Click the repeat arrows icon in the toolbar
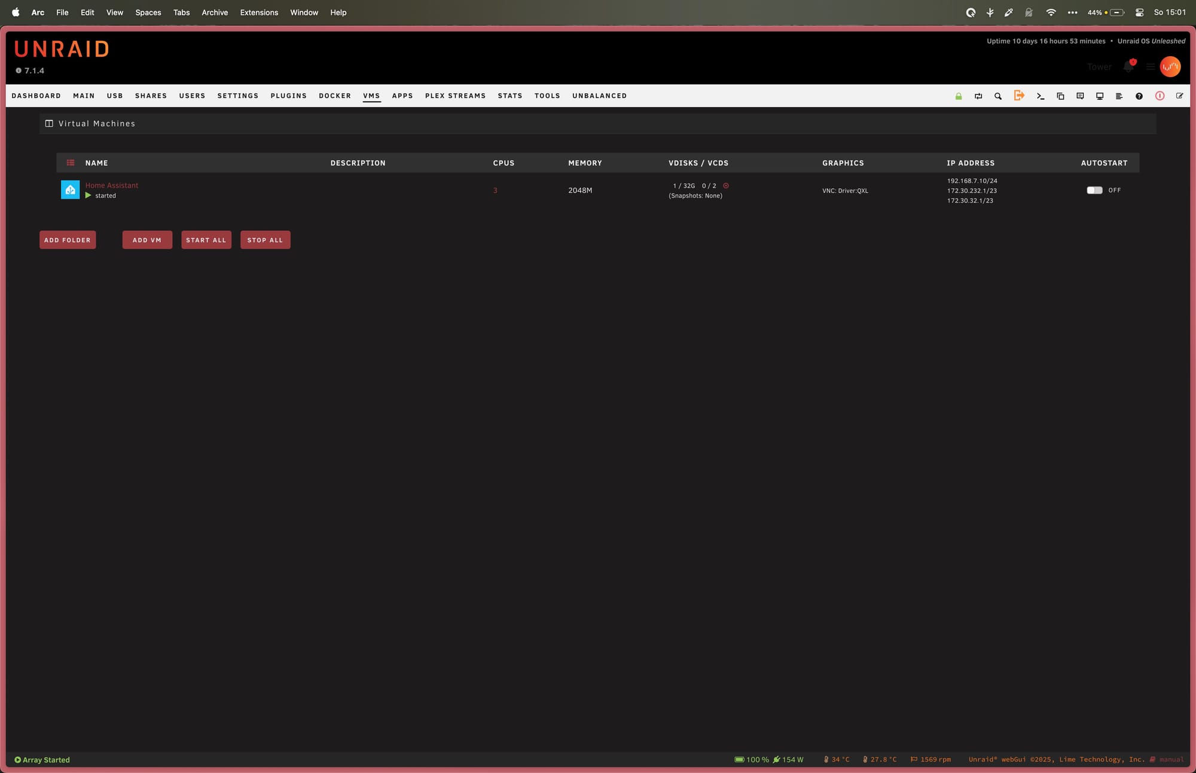1196x773 pixels. 978,96
